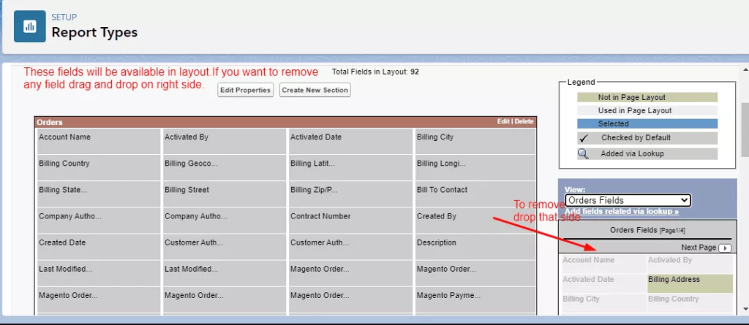Click the Total Fields in Layout: 92 text
This screenshot has height=325, width=749.
tap(375, 72)
